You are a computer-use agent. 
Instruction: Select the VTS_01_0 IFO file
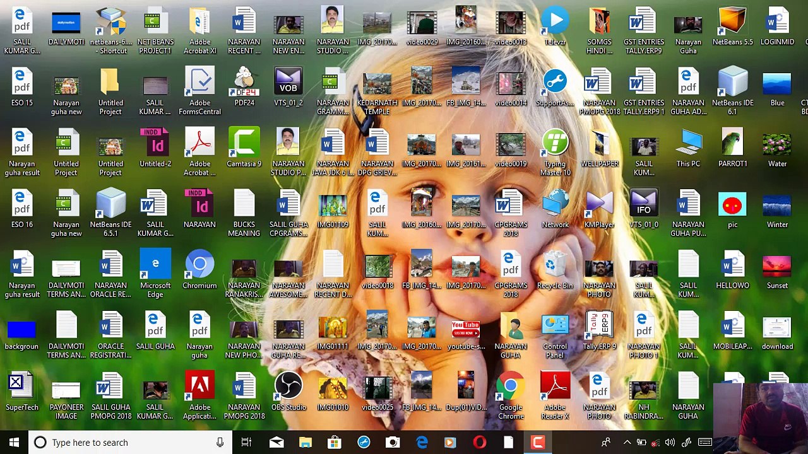tap(644, 209)
